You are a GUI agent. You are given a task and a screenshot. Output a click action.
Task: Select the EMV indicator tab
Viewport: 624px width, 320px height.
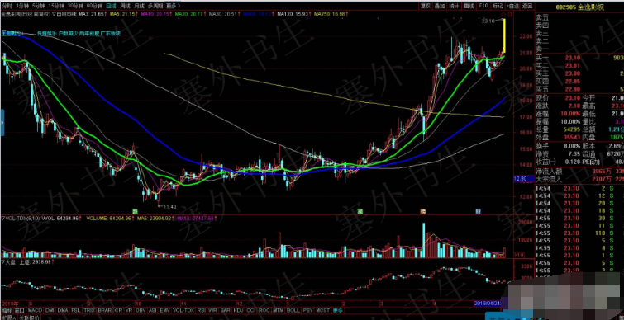pyautogui.click(x=164, y=310)
